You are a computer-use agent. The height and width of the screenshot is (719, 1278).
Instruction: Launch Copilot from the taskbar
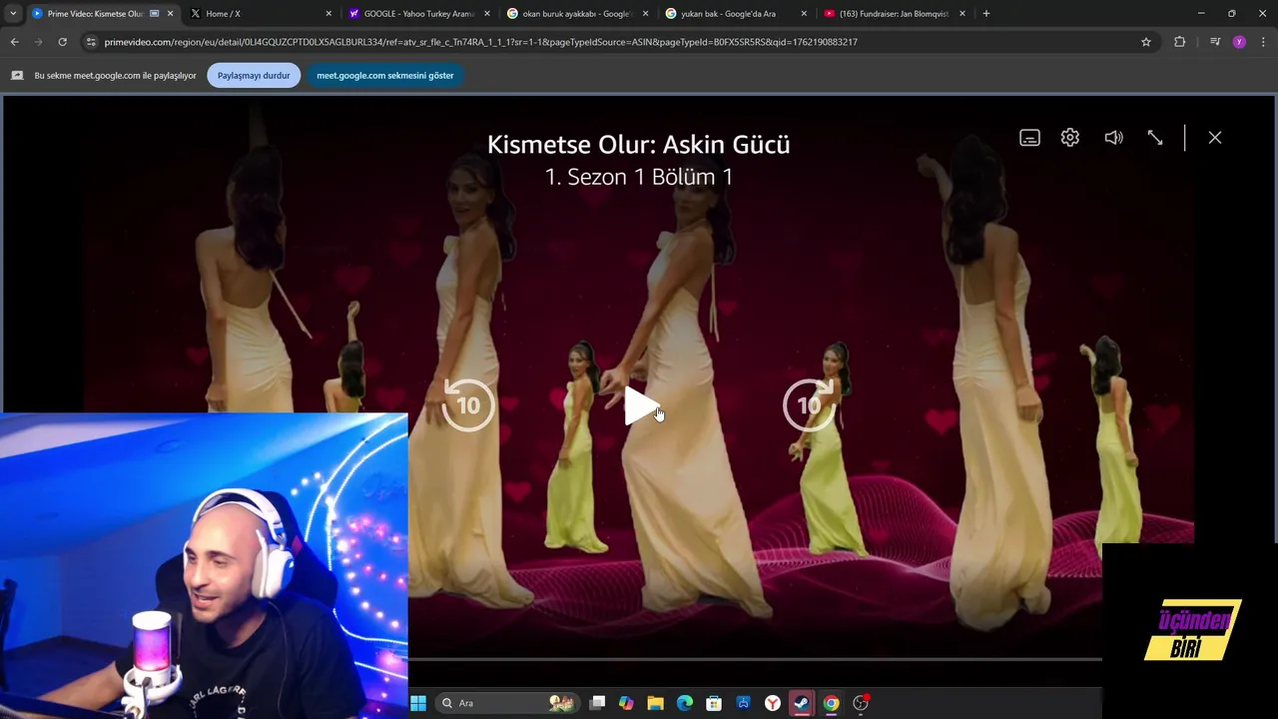(x=626, y=703)
